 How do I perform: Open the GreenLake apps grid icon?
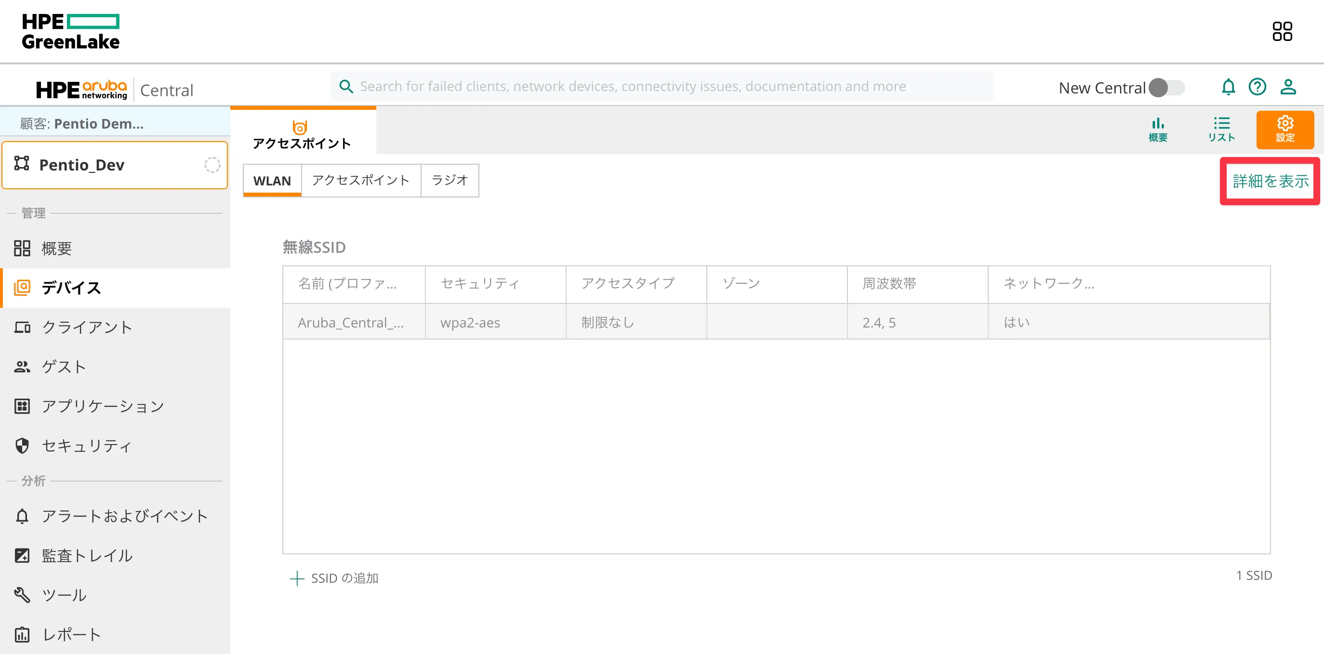point(1282,31)
